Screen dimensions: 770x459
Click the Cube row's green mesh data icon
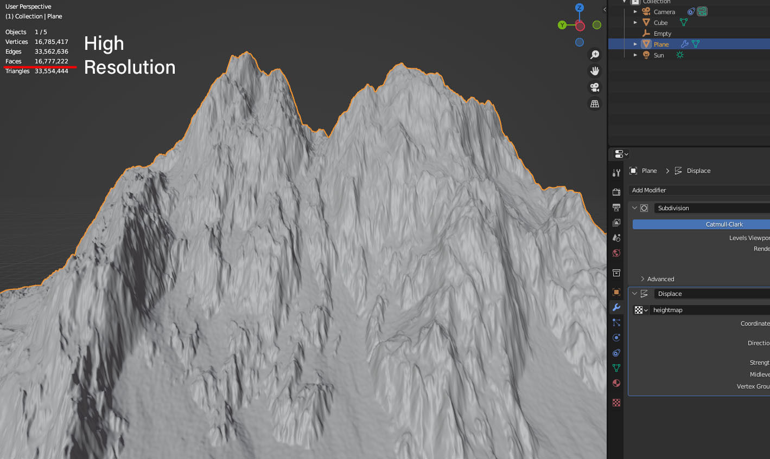684,22
